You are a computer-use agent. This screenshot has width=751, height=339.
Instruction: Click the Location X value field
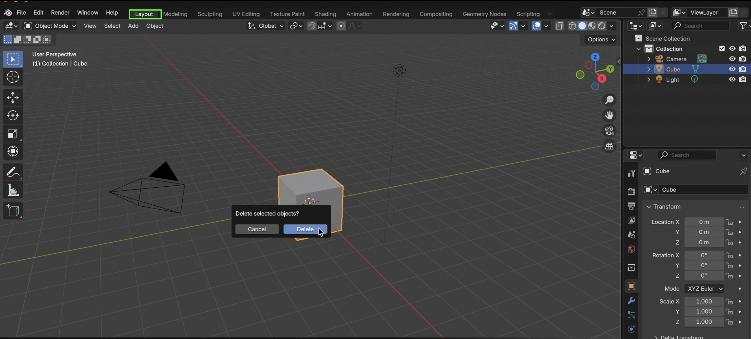point(704,222)
